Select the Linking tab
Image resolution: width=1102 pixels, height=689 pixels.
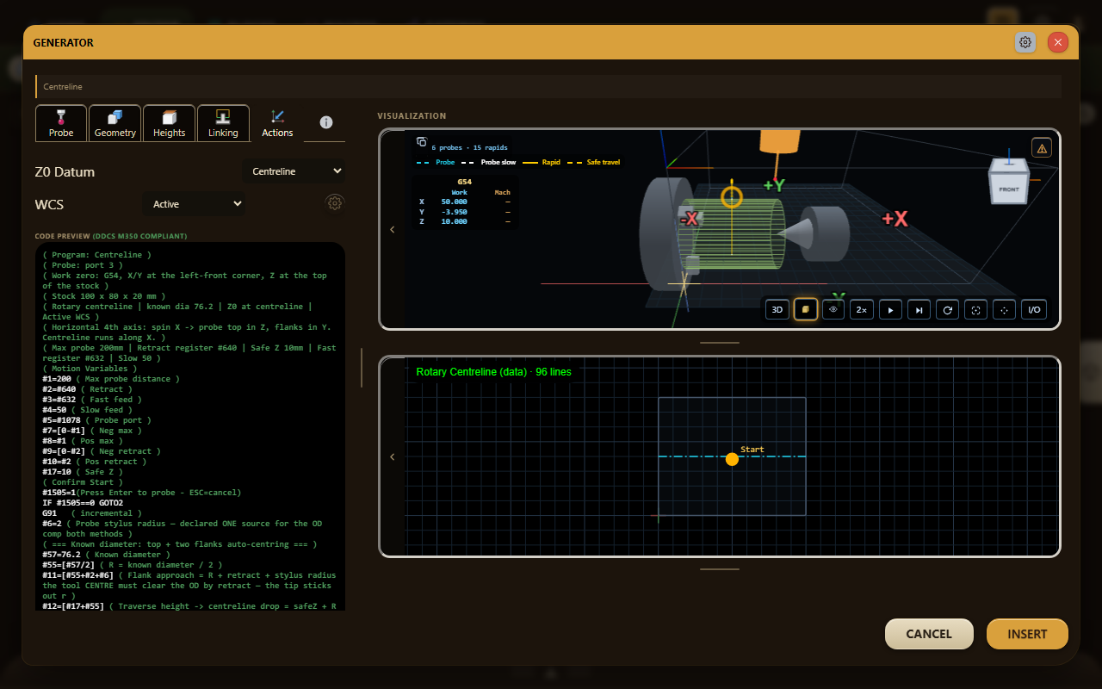[223, 123]
